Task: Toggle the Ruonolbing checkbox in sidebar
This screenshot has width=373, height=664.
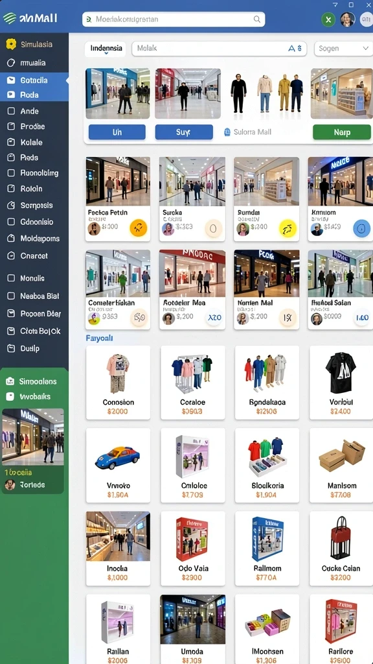Action: tap(12, 172)
